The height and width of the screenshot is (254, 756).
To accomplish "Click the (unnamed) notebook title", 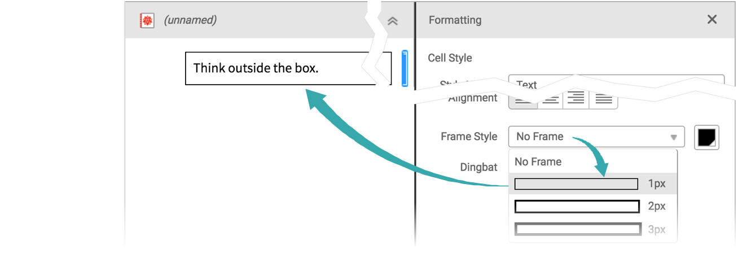I will (x=190, y=20).
